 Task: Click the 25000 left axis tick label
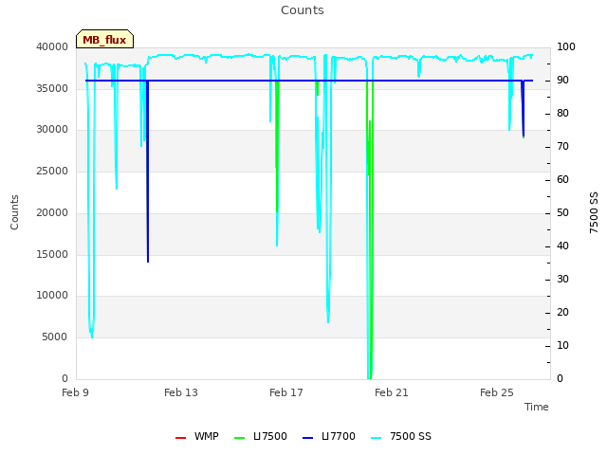coord(52,171)
